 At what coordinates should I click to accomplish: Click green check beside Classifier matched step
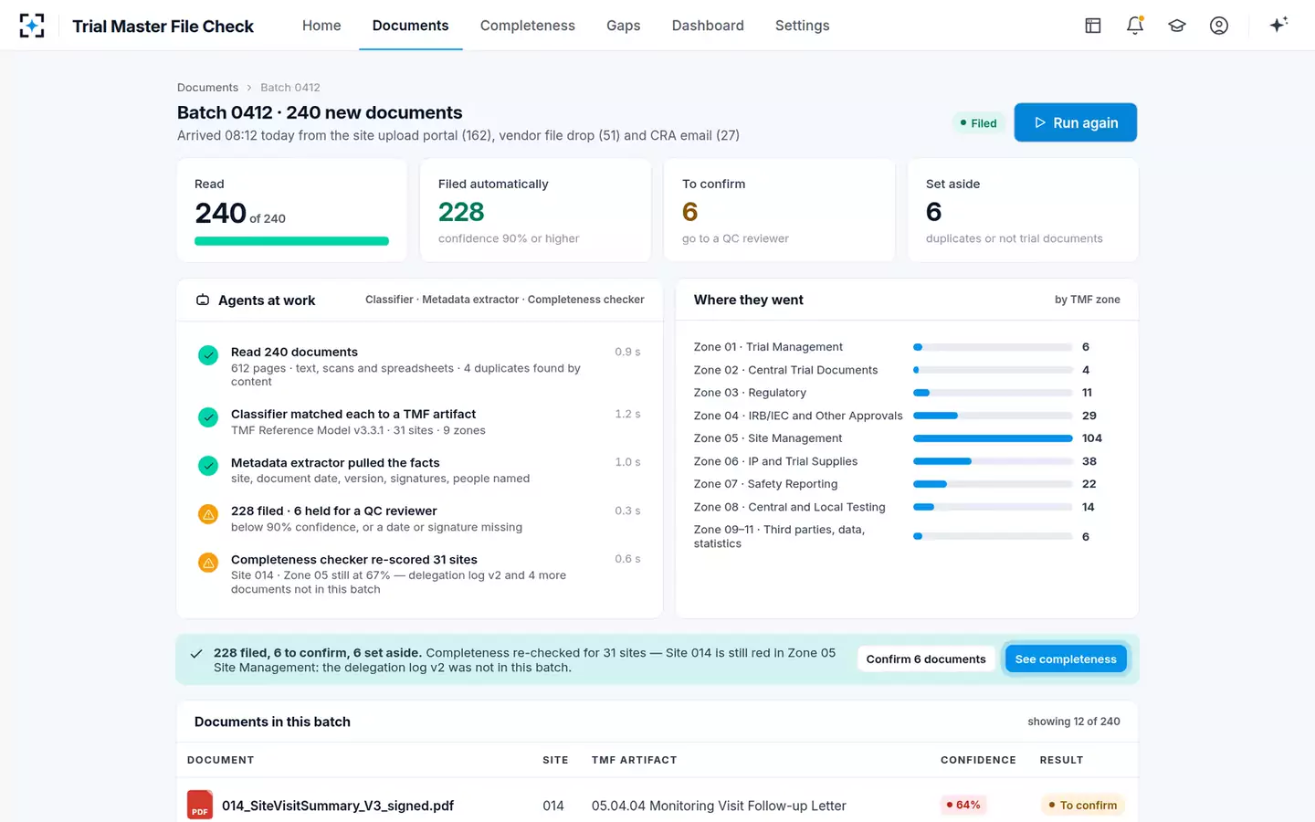pyautogui.click(x=208, y=417)
